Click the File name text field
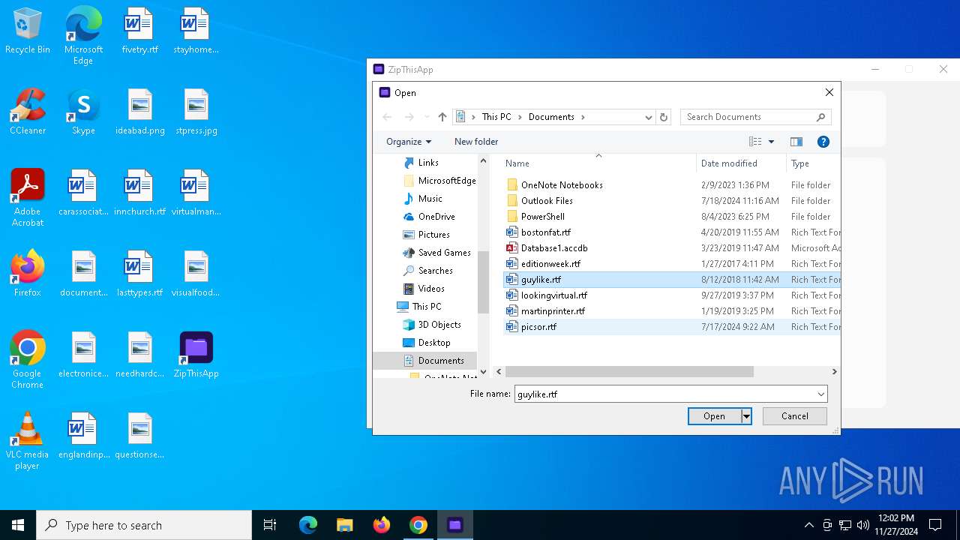The width and height of the screenshot is (960, 540). [664, 394]
